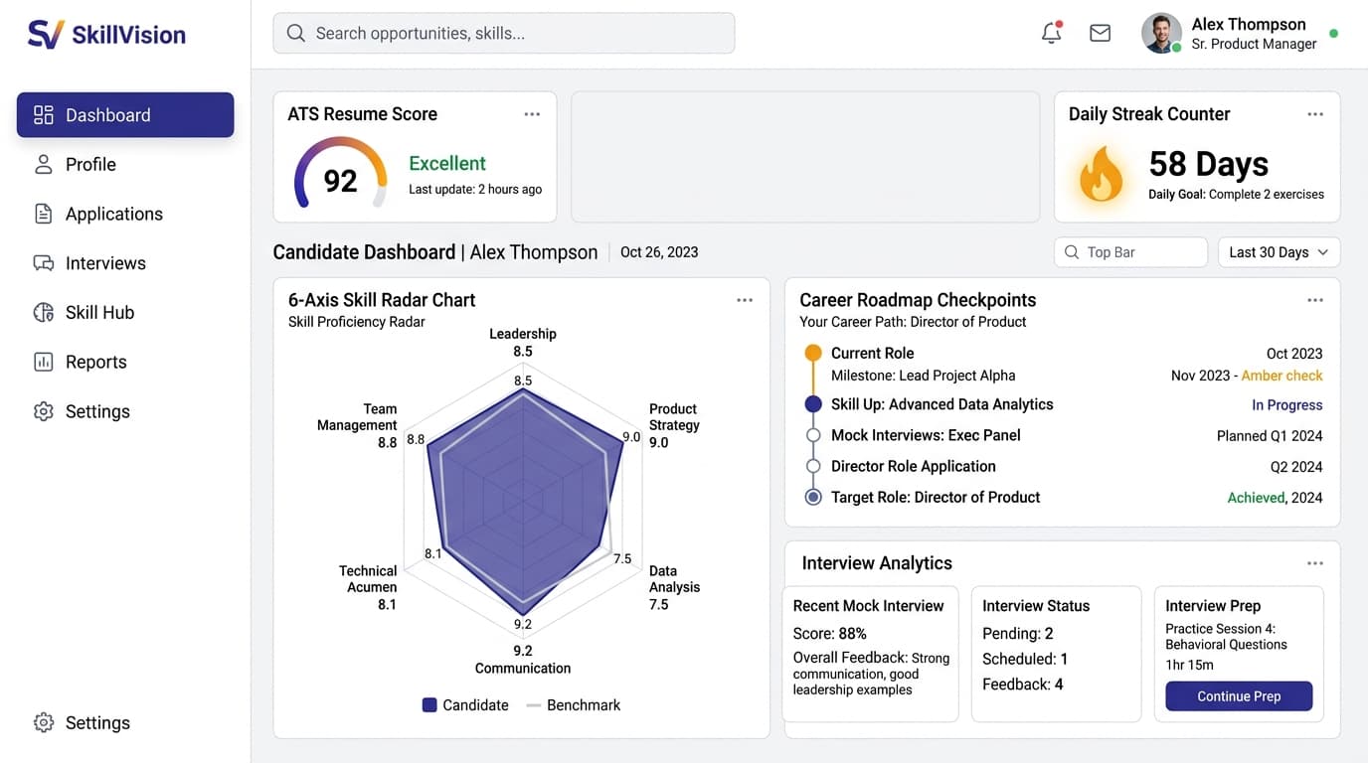Click the gear icon below Reports

[x=43, y=411]
